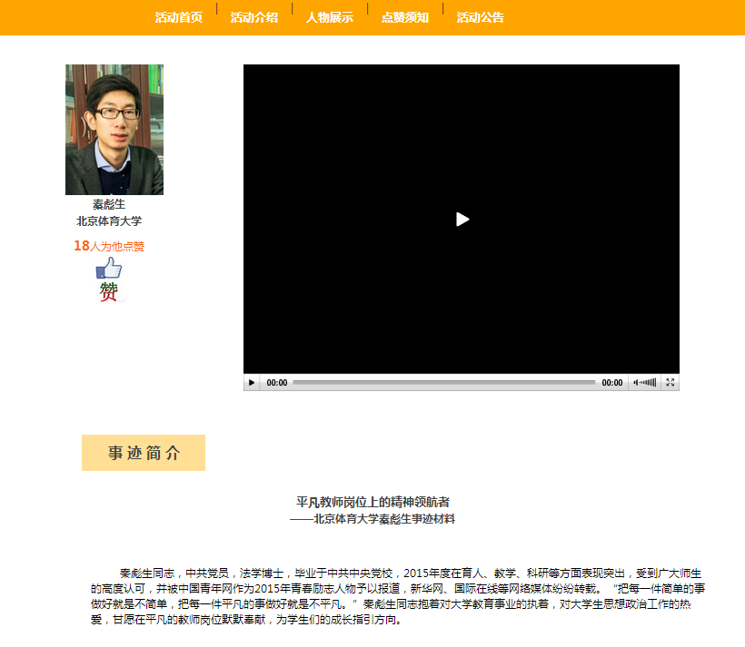Image resolution: width=745 pixels, height=647 pixels.
Task: Play the video using the center overlay button
Action: (462, 220)
